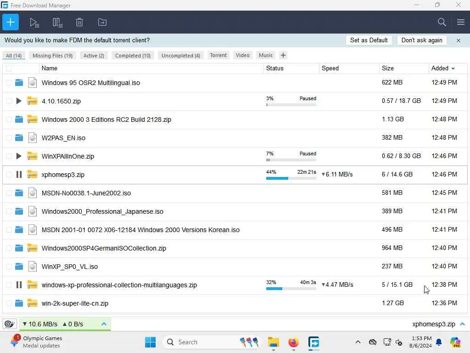Switch to the Video filter tab
Screen dimensions: 470x353
point(242,55)
